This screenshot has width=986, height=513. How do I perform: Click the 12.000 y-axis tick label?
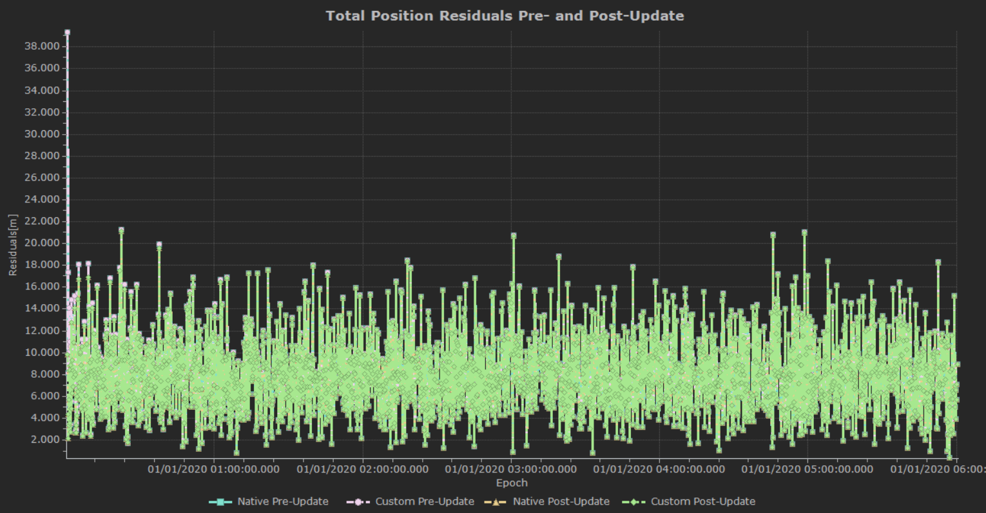coord(41,331)
